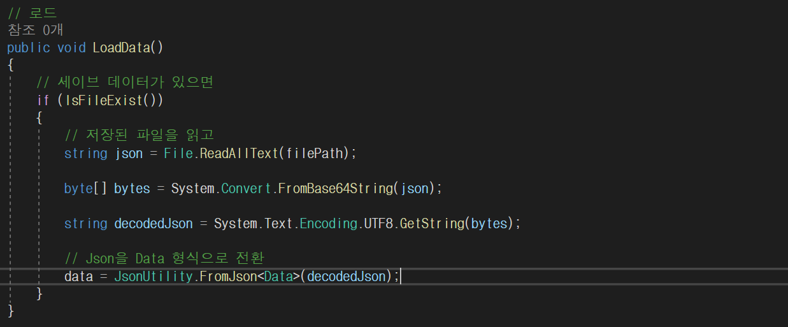
Task: Click the FromJson method name
Action: coord(228,276)
